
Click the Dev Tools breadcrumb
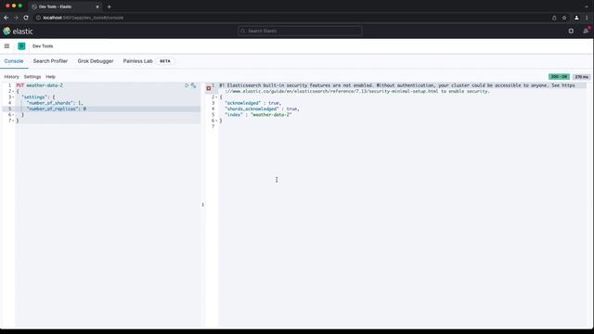pos(43,46)
